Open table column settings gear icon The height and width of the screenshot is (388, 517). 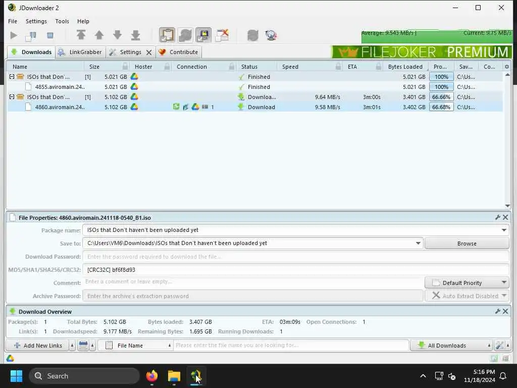[507, 67]
